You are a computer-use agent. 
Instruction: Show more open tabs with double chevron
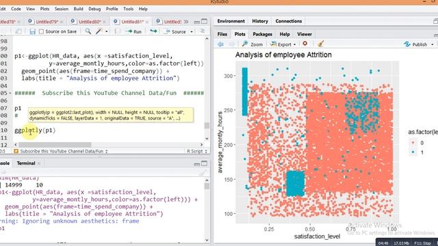pyautogui.click(x=186, y=22)
